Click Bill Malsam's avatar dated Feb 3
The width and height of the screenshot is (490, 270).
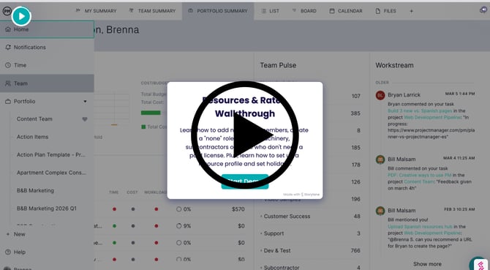coord(380,211)
